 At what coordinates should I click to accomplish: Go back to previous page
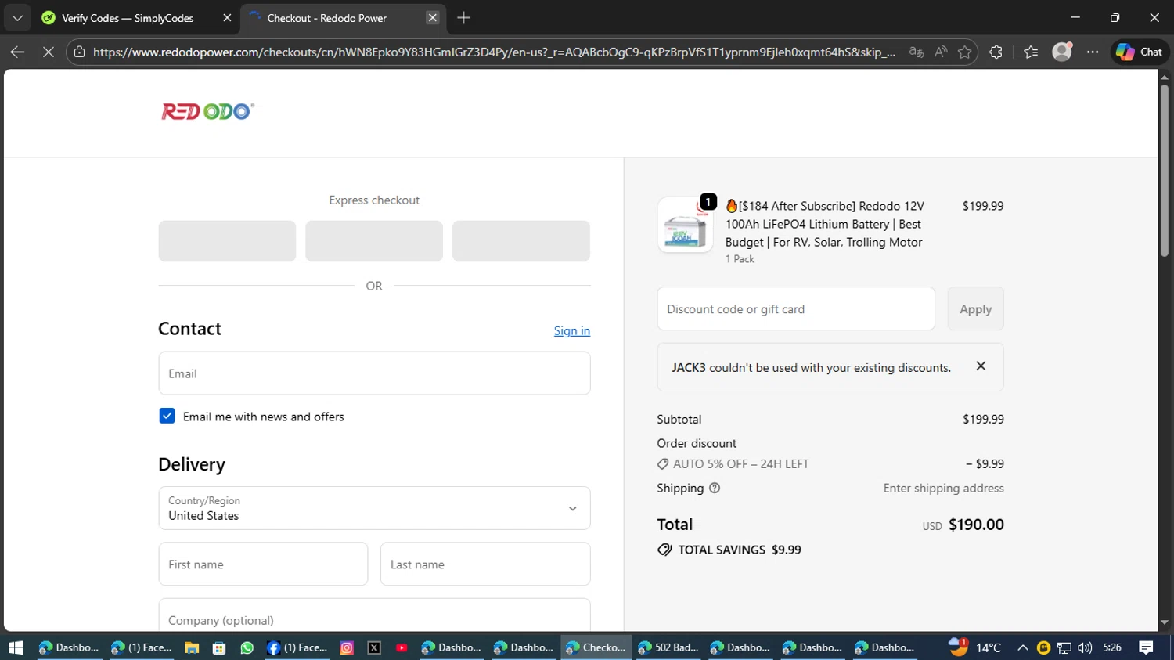pos(17,52)
